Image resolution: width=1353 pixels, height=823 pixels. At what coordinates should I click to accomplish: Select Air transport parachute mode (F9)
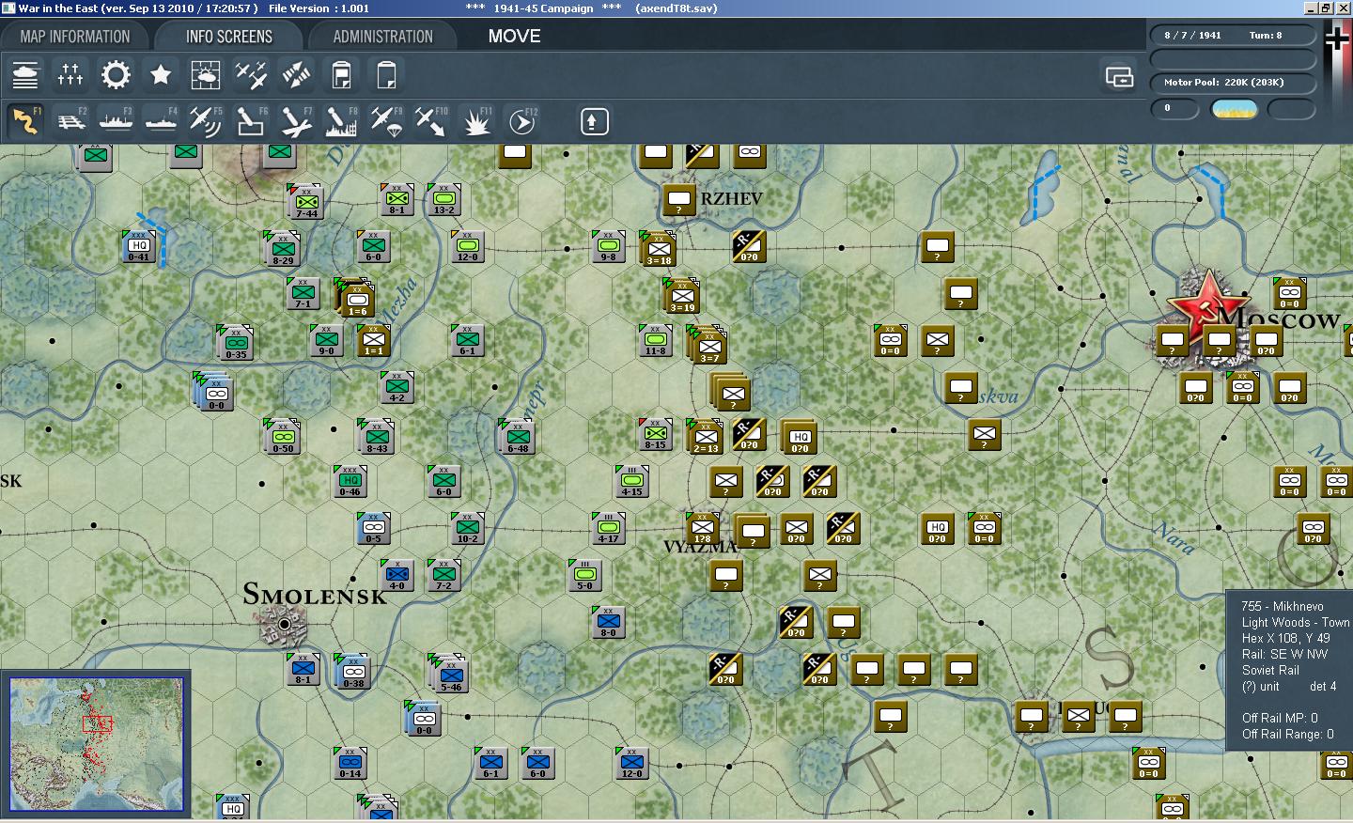(x=386, y=121)
